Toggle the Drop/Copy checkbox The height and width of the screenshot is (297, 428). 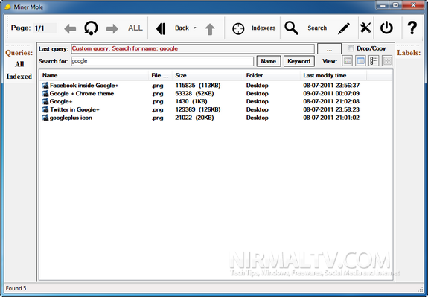(x=351, y=48)
